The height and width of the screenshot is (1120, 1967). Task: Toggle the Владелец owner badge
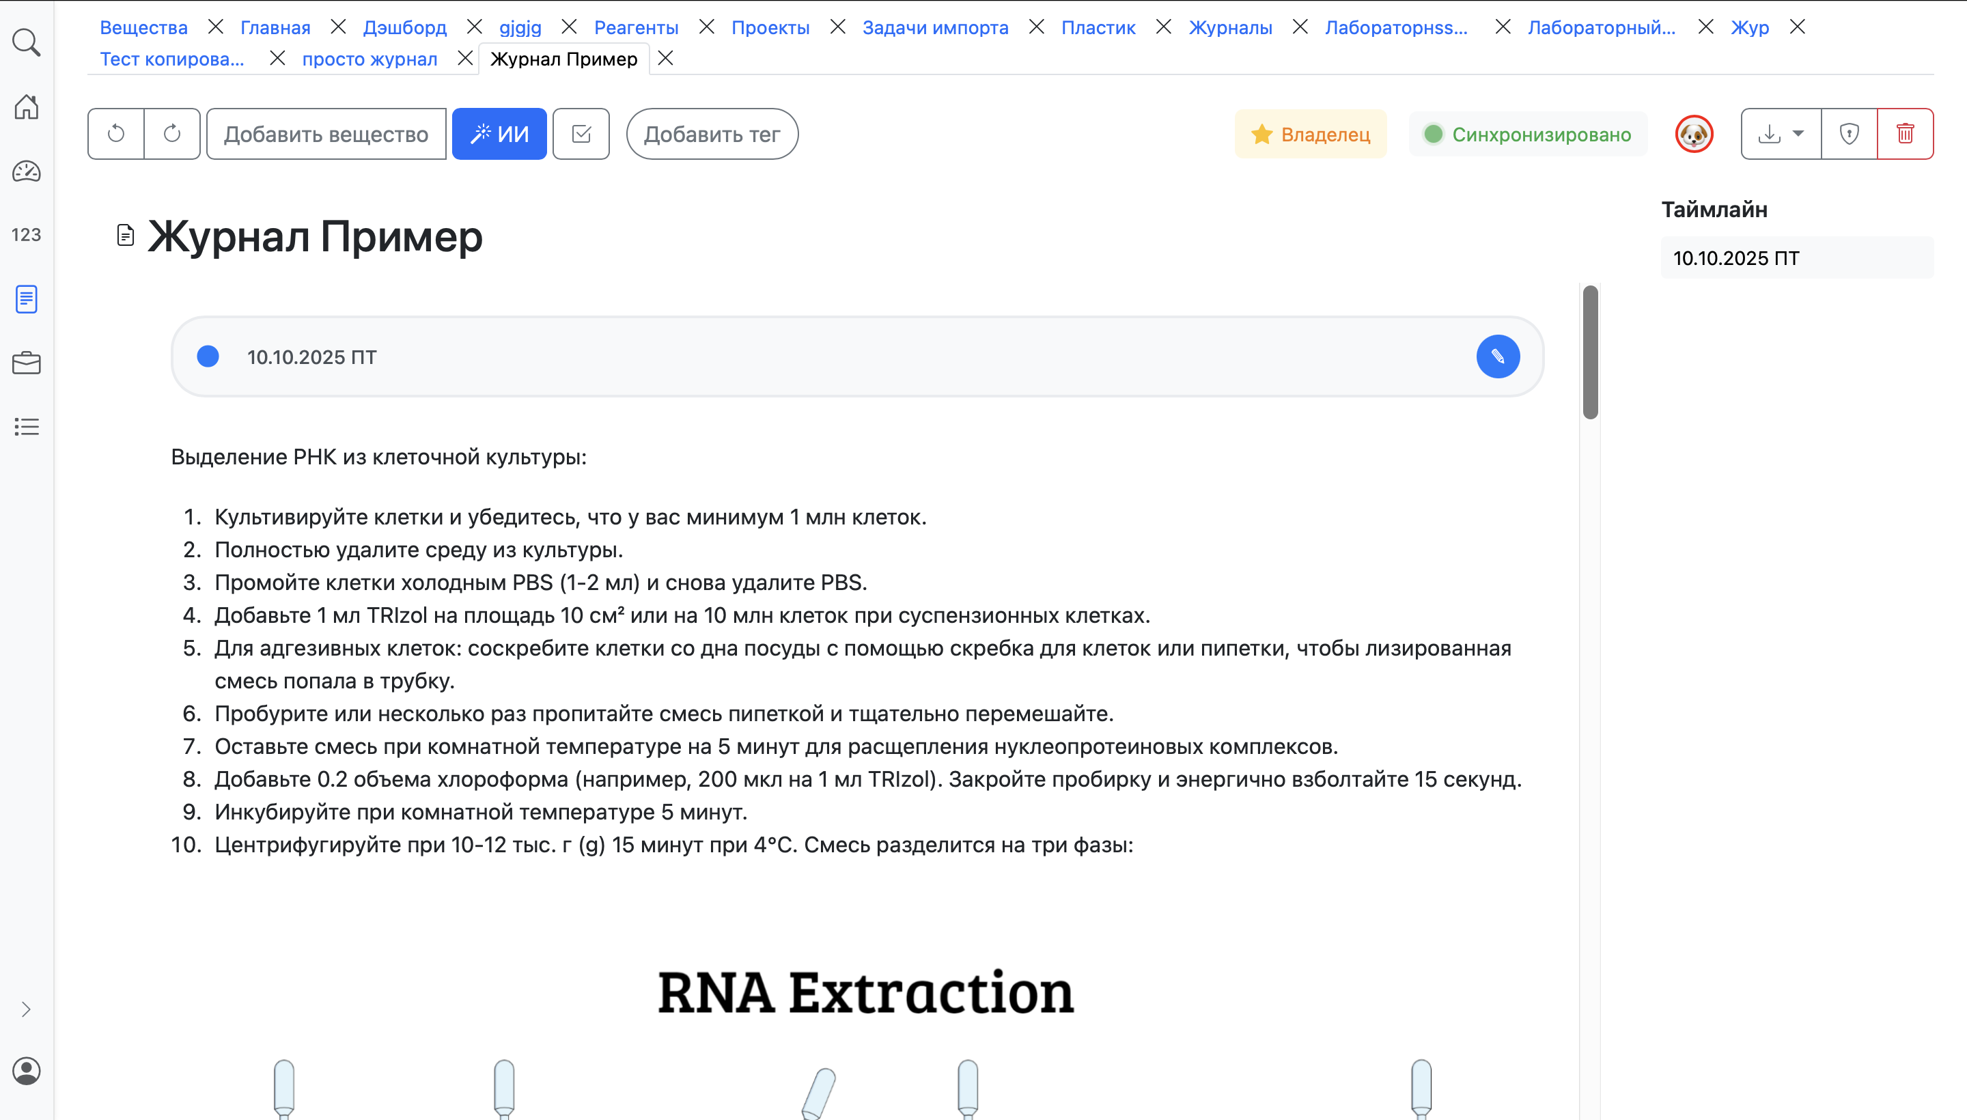coord(1310,133)
